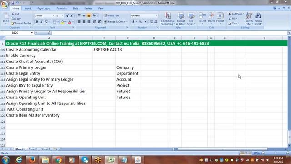Apply the Fill Color bucket

63,22
